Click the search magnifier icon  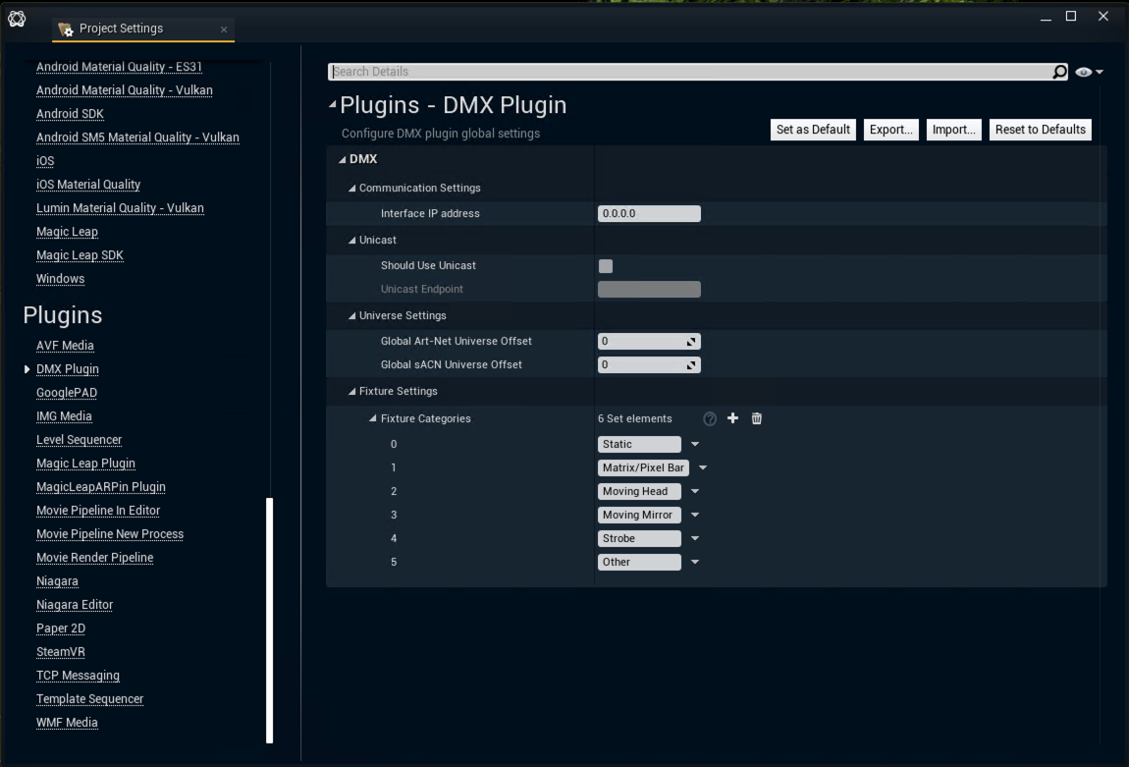coord(1059,72)
